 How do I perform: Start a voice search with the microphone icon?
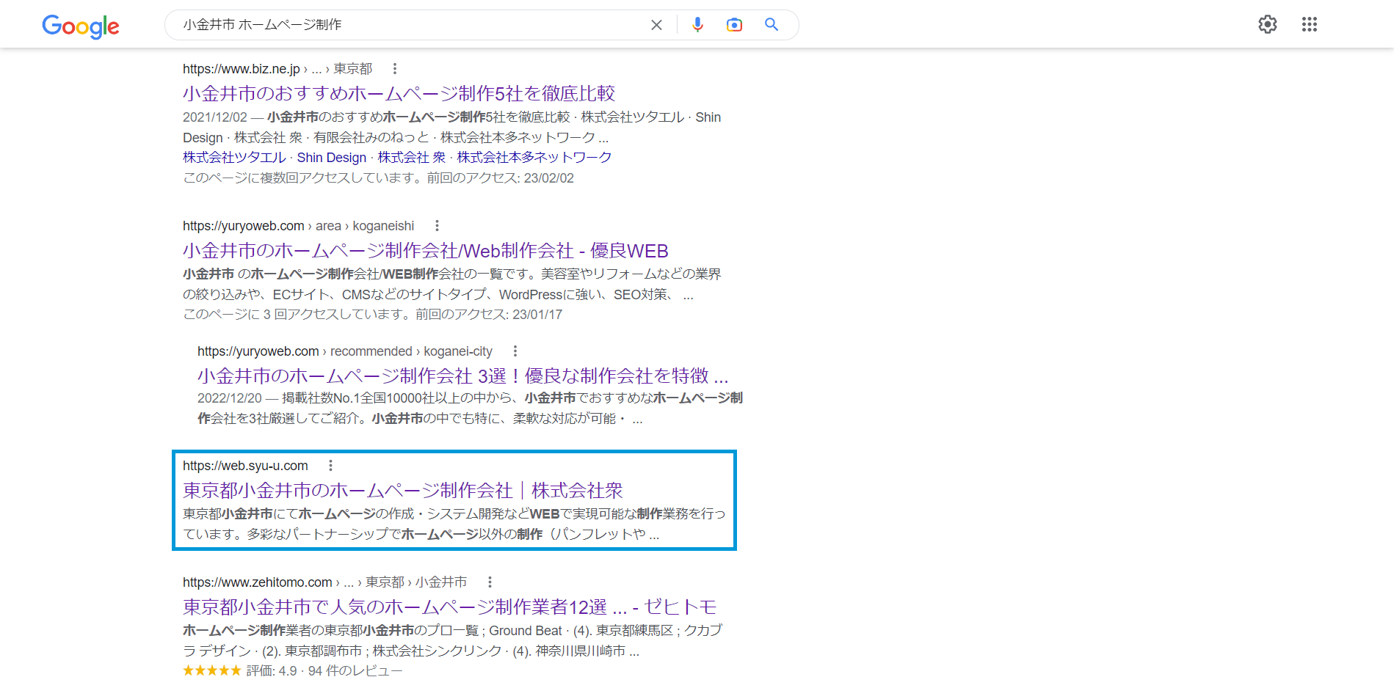(x=697, y=24)
